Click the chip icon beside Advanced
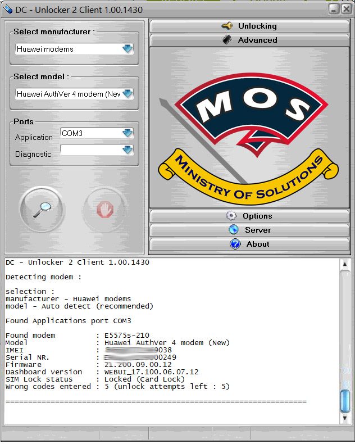 pos(227,40)
